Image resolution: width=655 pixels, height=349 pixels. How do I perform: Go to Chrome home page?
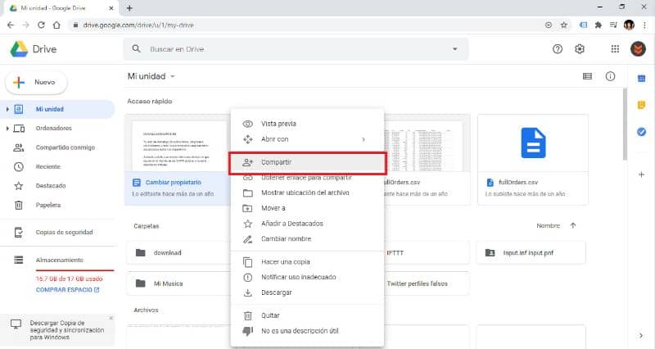click(56, 25)
